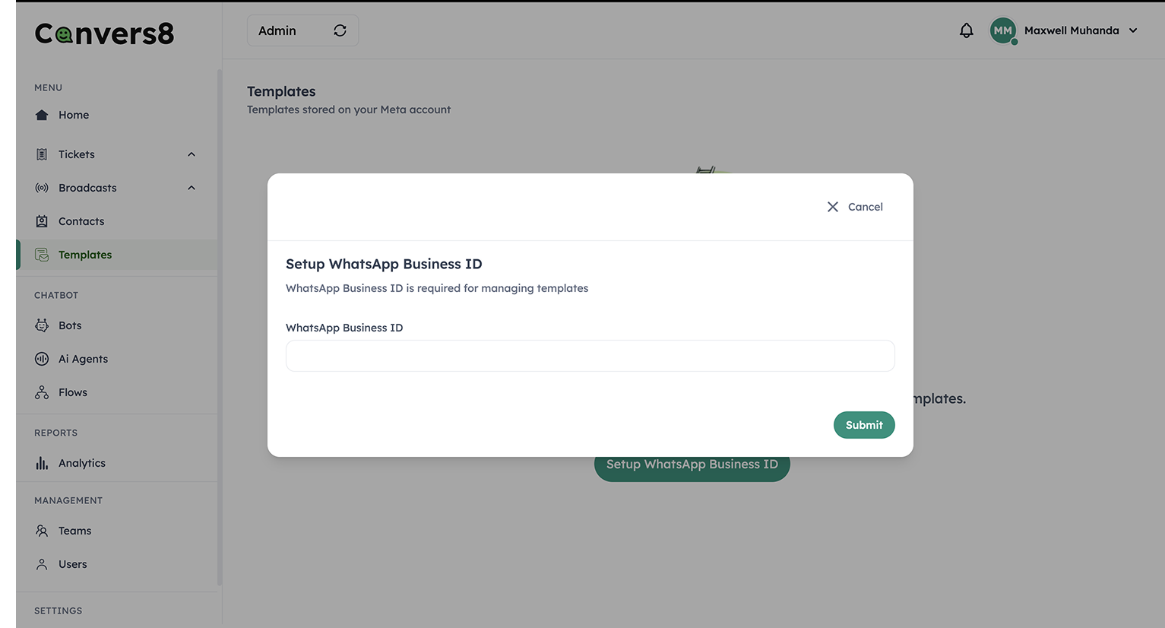Open Tickets from the sidebar icon

(x=42, y=154)
